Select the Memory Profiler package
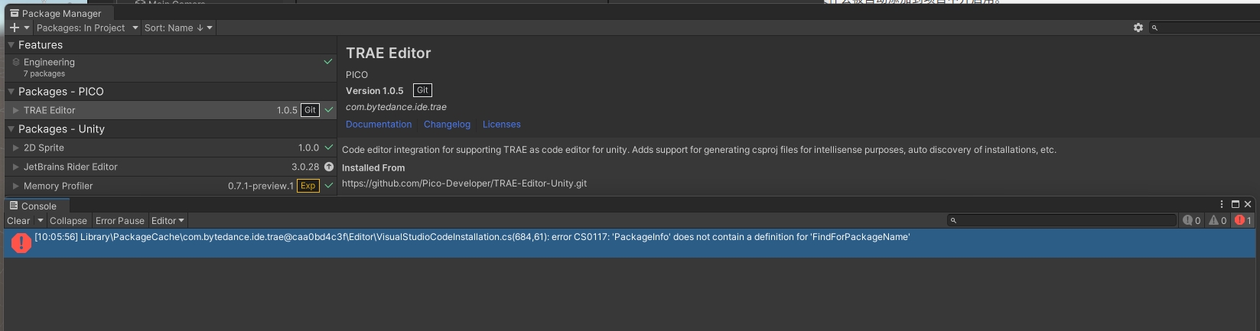 click(170, 186)
